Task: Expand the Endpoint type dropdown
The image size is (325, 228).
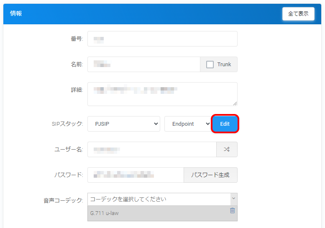Action: click(x=187, y=124)
